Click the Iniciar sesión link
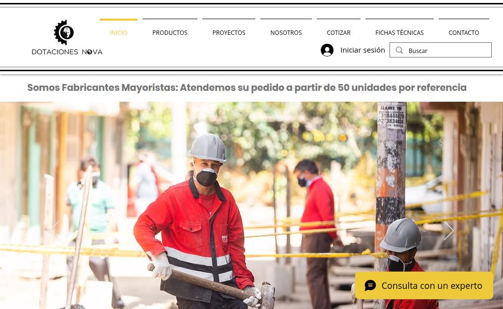 coord(363,50)
